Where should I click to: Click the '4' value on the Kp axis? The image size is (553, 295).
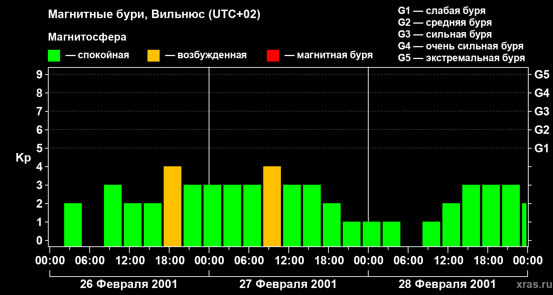point(40,167)
